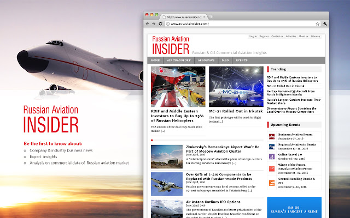
Task: Reload the page with the refresh icon
Action: click(160, 24)
